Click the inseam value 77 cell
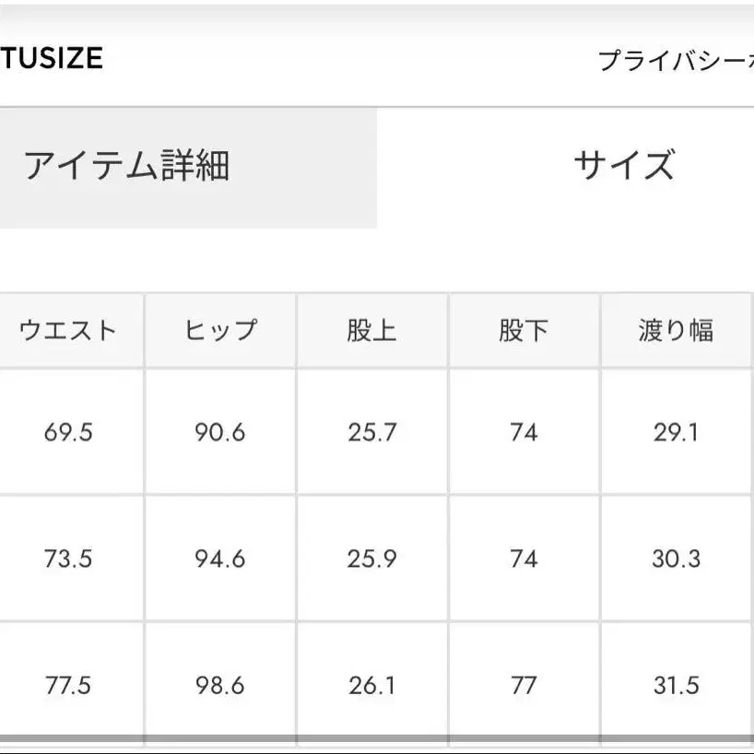Viewport: 754px width, 754px height. click(524, 686)
